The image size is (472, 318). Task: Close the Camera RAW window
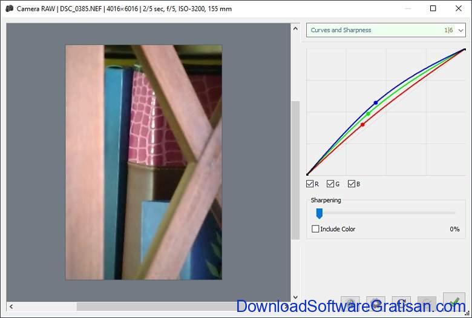[459, 8]
